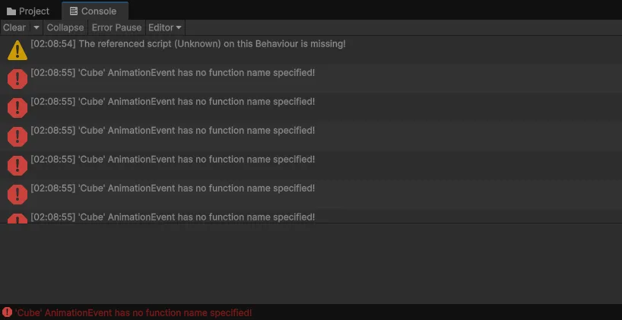Click the yellow warning icon in the log
The image size is (622, 320).
[17, 50]
